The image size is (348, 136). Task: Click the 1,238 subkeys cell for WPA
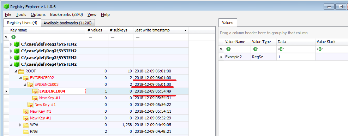point(120,125)
